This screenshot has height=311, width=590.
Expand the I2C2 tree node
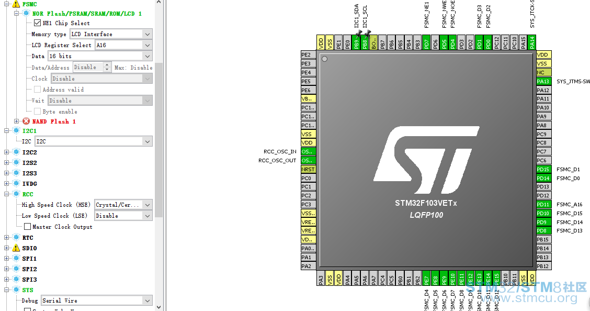(x=6, y=152)
